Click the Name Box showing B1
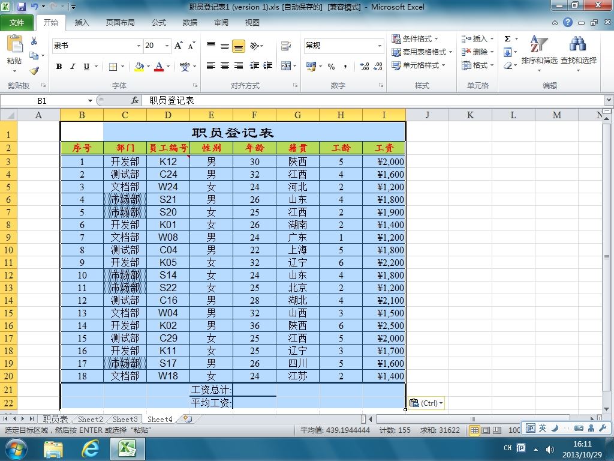This screenshot has height=461, width=614. [43, 101]
